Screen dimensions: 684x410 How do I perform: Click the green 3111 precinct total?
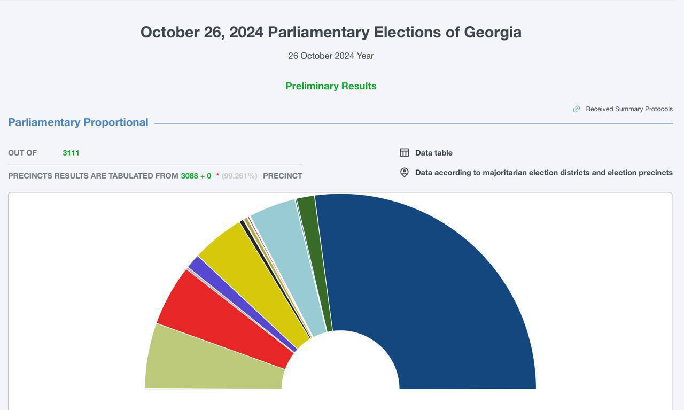(71, 153)
